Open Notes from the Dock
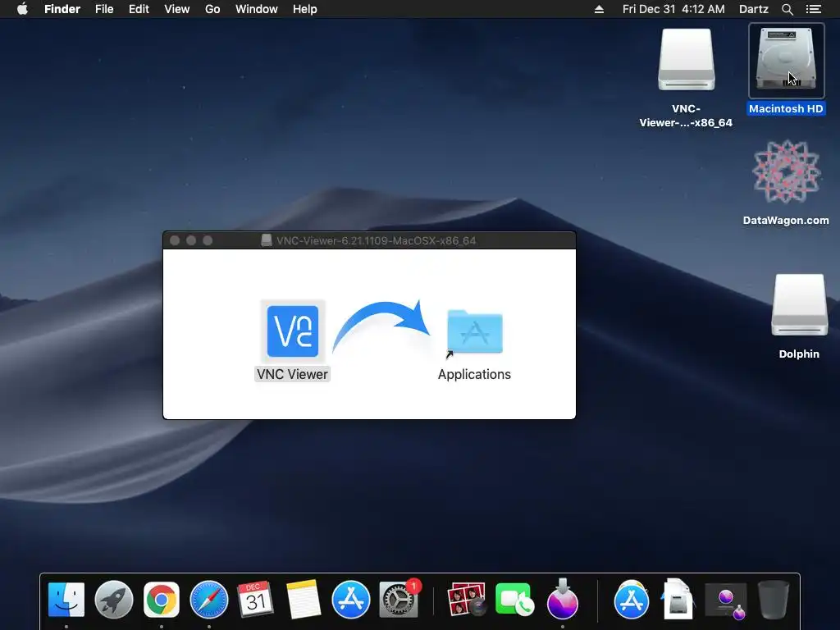840x630 pixels. click(x=304, y=600)
